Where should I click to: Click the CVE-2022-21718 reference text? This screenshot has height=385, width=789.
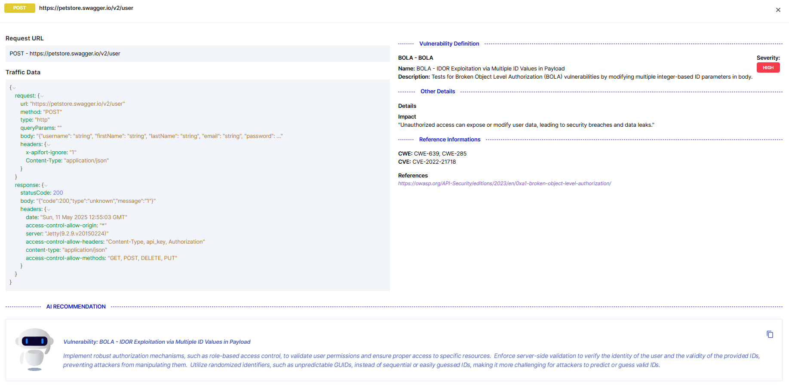tap(434, 162)
